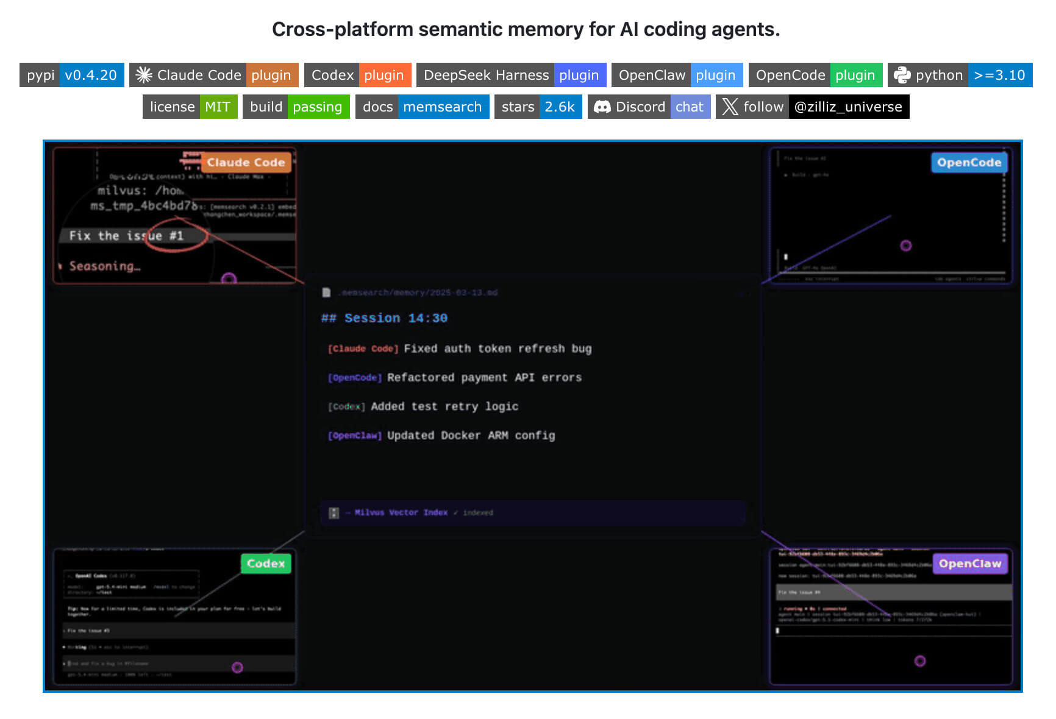Click the Discord logo icon
This screenshot has height=719, width=1056.
[x=602, y=107]
